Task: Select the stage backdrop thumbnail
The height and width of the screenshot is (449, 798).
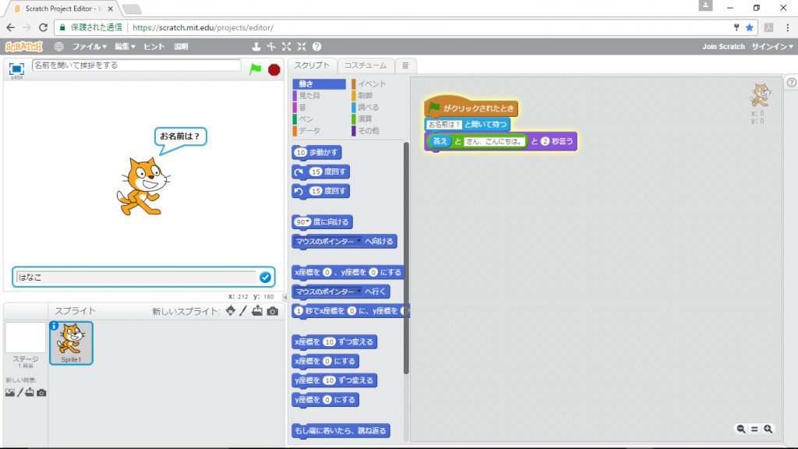Action: tap(26, 338)
